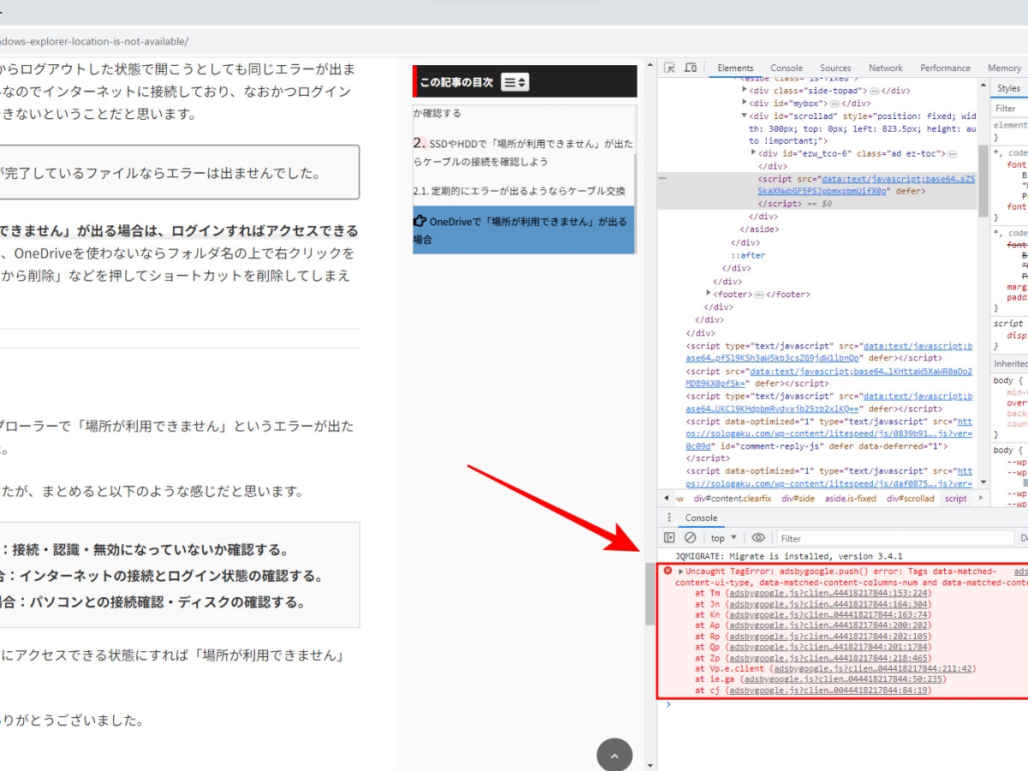Screen dimensions: 1028x771
Task: Expand the div class side-topad node
Action: pos(744,90)
